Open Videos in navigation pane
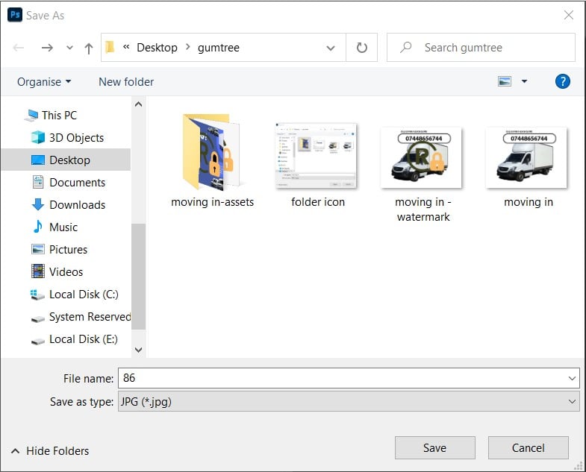Viewport: 586px width, 472px height. [x=66, y=272]
